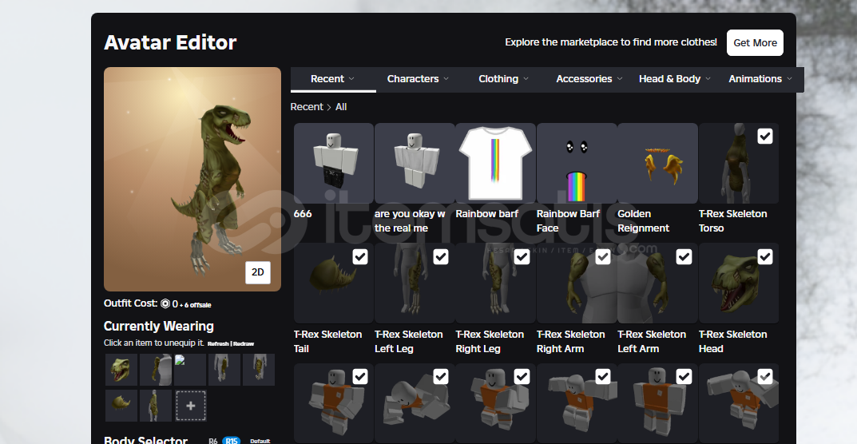
Task: Click the All breadcrumb link
Action: tap(341, 107)
